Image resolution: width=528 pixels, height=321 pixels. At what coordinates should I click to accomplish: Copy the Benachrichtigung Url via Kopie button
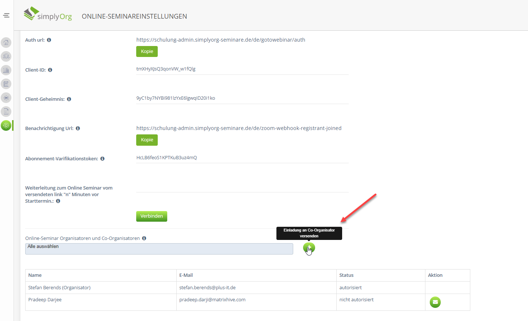147,140
